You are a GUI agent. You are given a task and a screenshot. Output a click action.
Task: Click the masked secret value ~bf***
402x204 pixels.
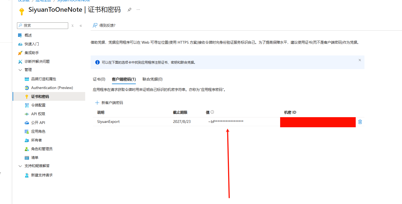(x=226, y=122)
